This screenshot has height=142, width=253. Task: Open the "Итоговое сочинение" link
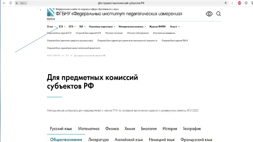(114, 33)
